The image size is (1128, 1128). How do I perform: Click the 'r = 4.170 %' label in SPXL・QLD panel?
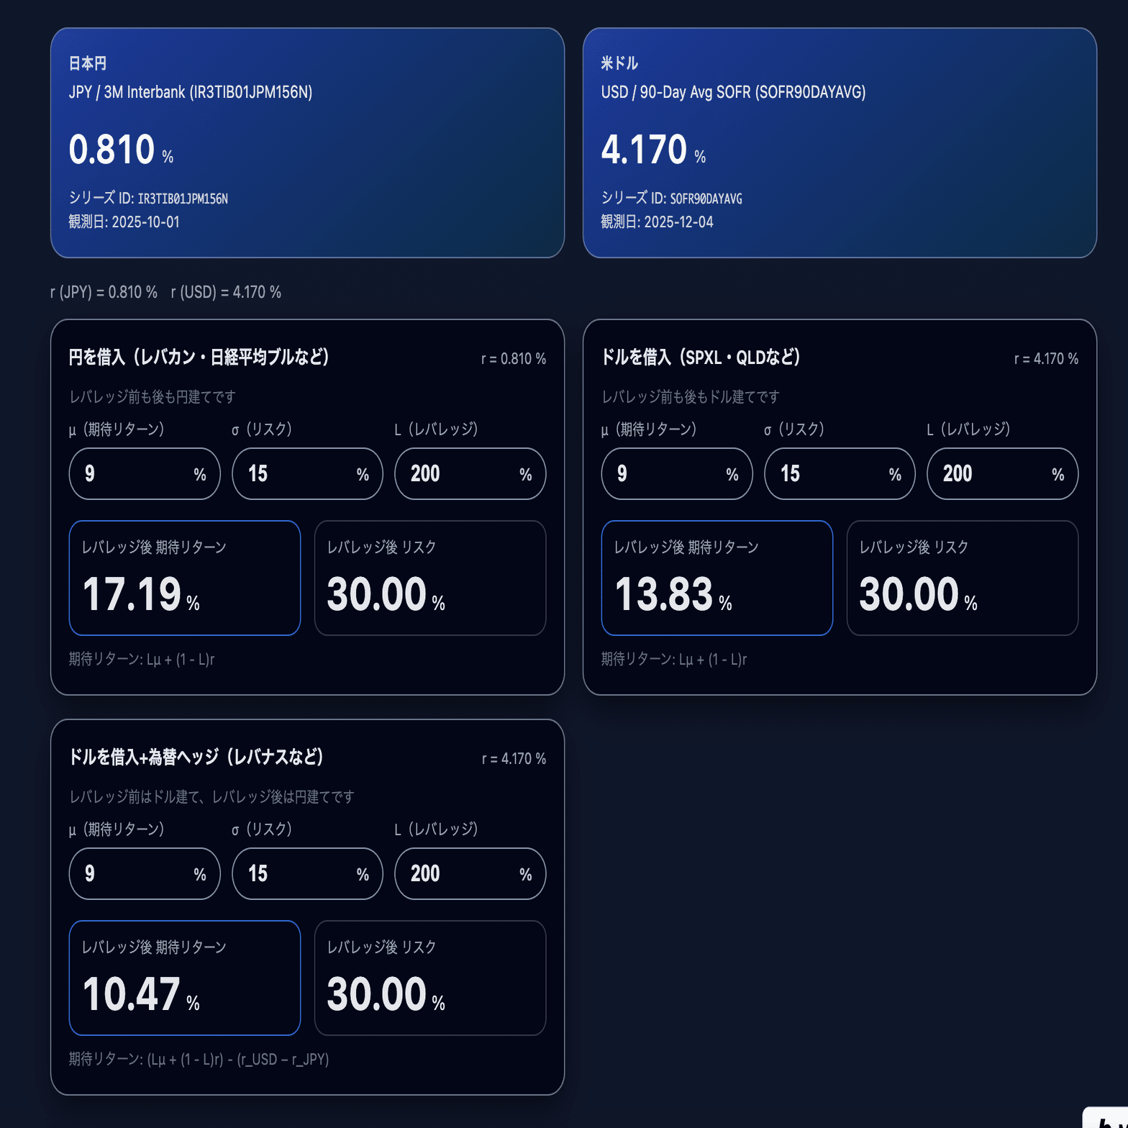pyautogui.click(x=1046, y=358)
